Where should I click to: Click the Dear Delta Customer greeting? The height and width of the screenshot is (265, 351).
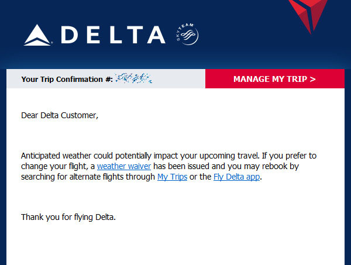click(x=60, y=115)
